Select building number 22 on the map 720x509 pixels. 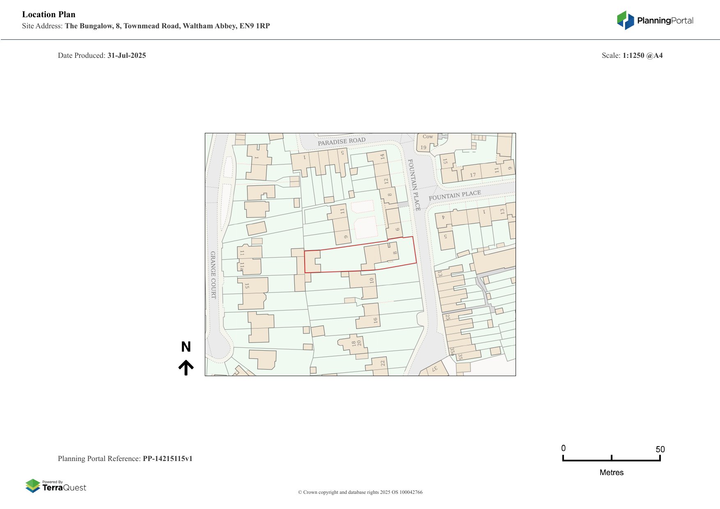[x=383, y=363]
